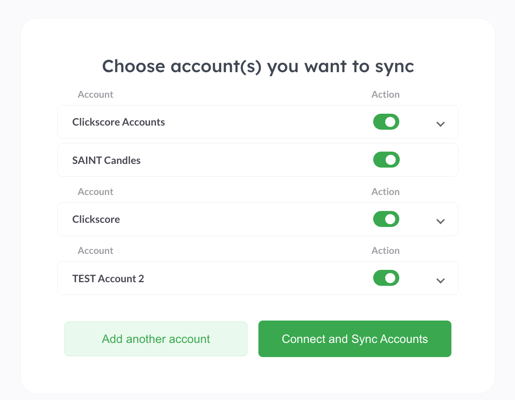Click the Choose account(s) to sync heading
Image resolution: width=515 pixels, height=400 pixels.
click(x=257, y=66)
